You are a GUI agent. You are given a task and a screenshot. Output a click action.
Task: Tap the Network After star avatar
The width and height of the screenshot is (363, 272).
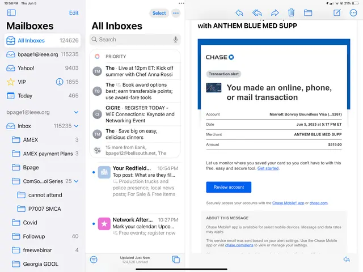click(104, 224)
